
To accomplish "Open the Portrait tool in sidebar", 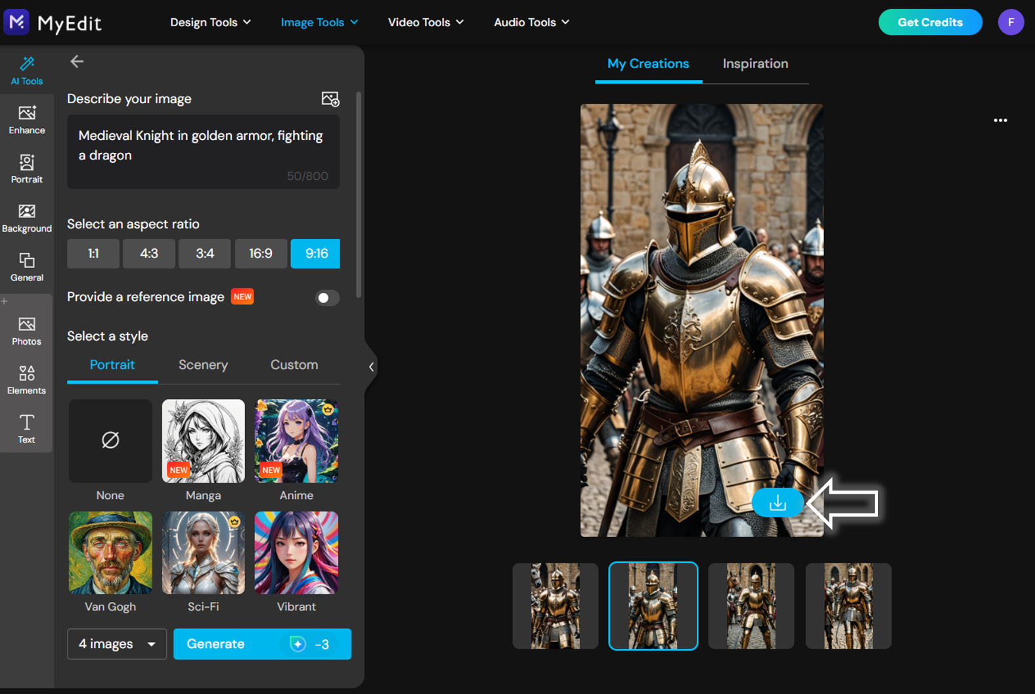I will 27,169.
